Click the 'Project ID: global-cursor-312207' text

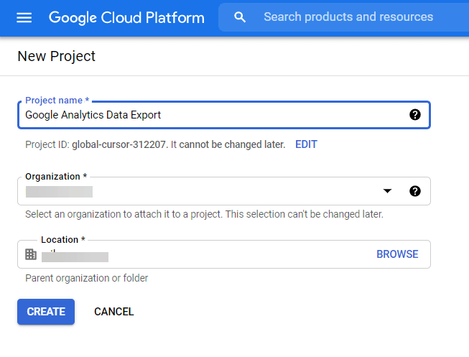pyautogui.click(x=96, y=144)
